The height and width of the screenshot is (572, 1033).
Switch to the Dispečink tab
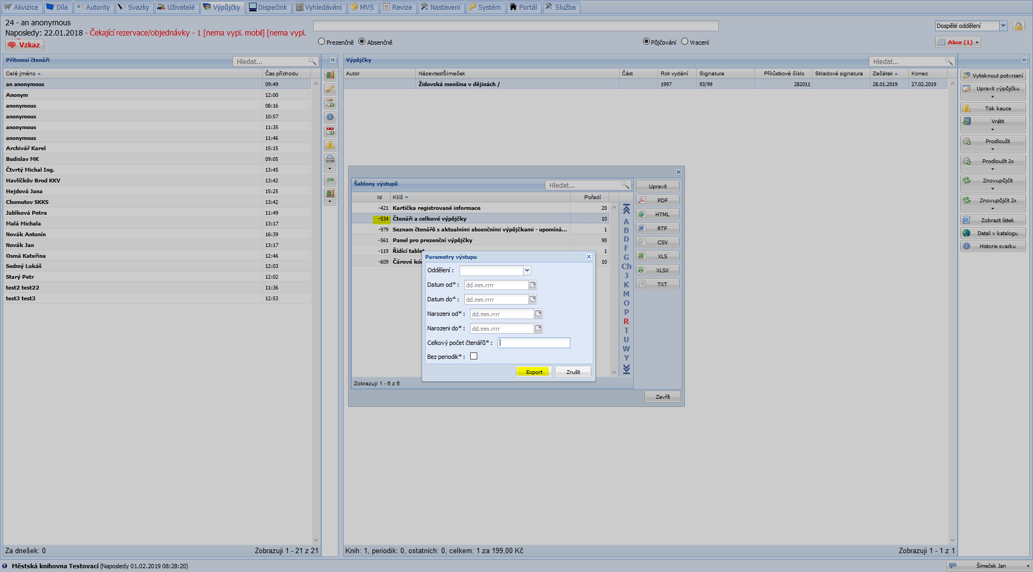coord(267,7)
